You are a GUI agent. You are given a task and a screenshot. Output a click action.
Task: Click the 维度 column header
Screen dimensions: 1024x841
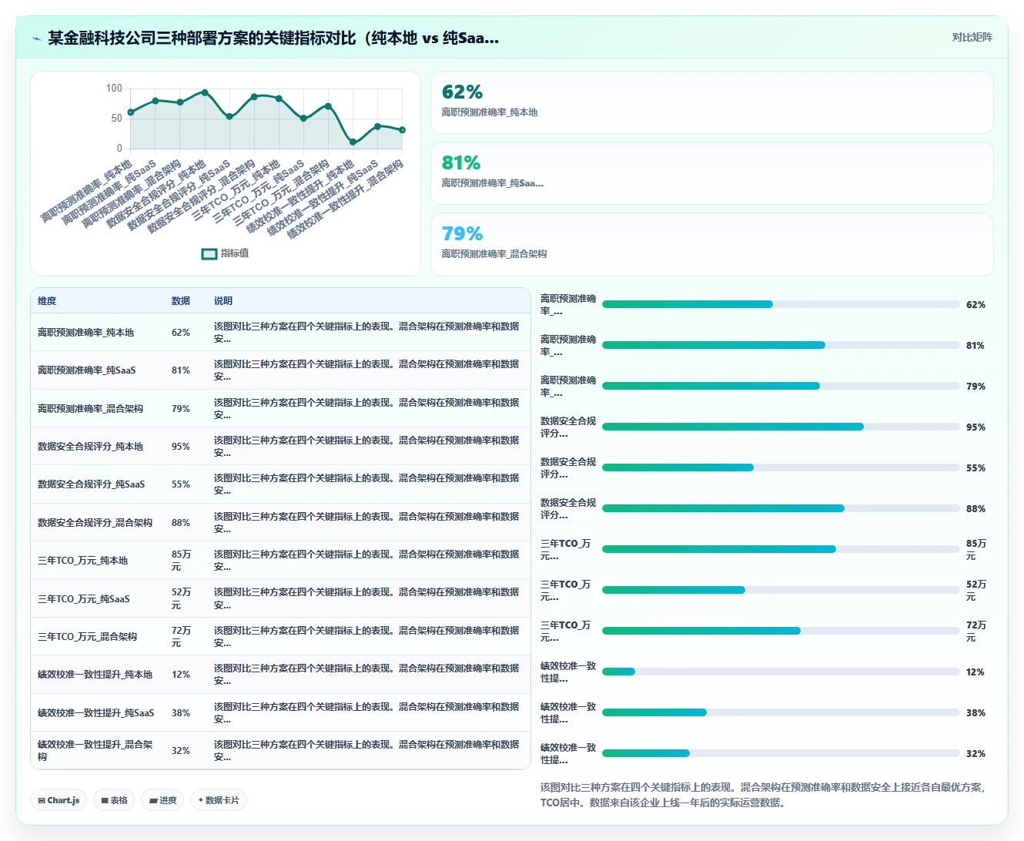pos(47,301)
